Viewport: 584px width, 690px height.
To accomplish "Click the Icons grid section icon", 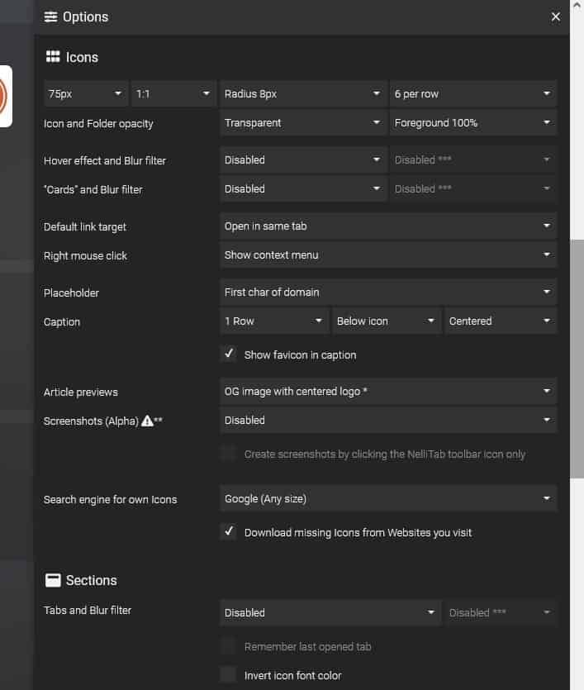I will [53, 56].
